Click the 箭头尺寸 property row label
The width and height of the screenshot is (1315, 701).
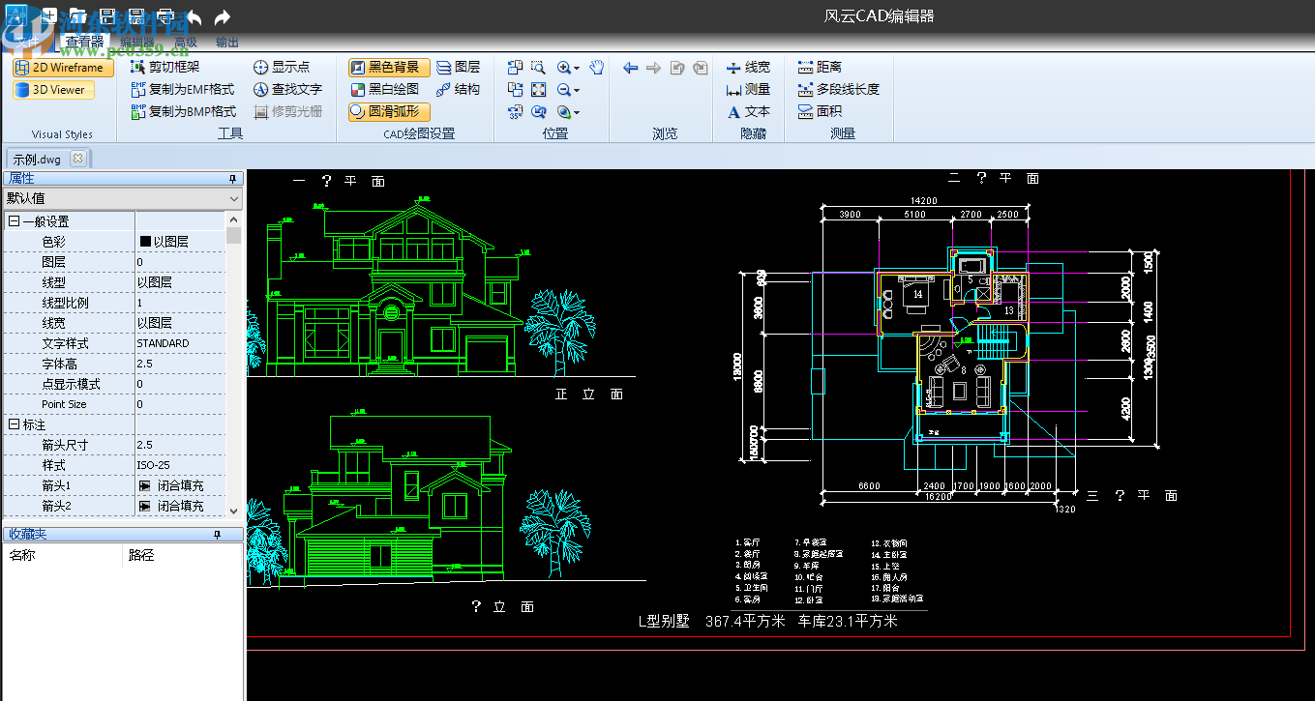tap(65, 445)
